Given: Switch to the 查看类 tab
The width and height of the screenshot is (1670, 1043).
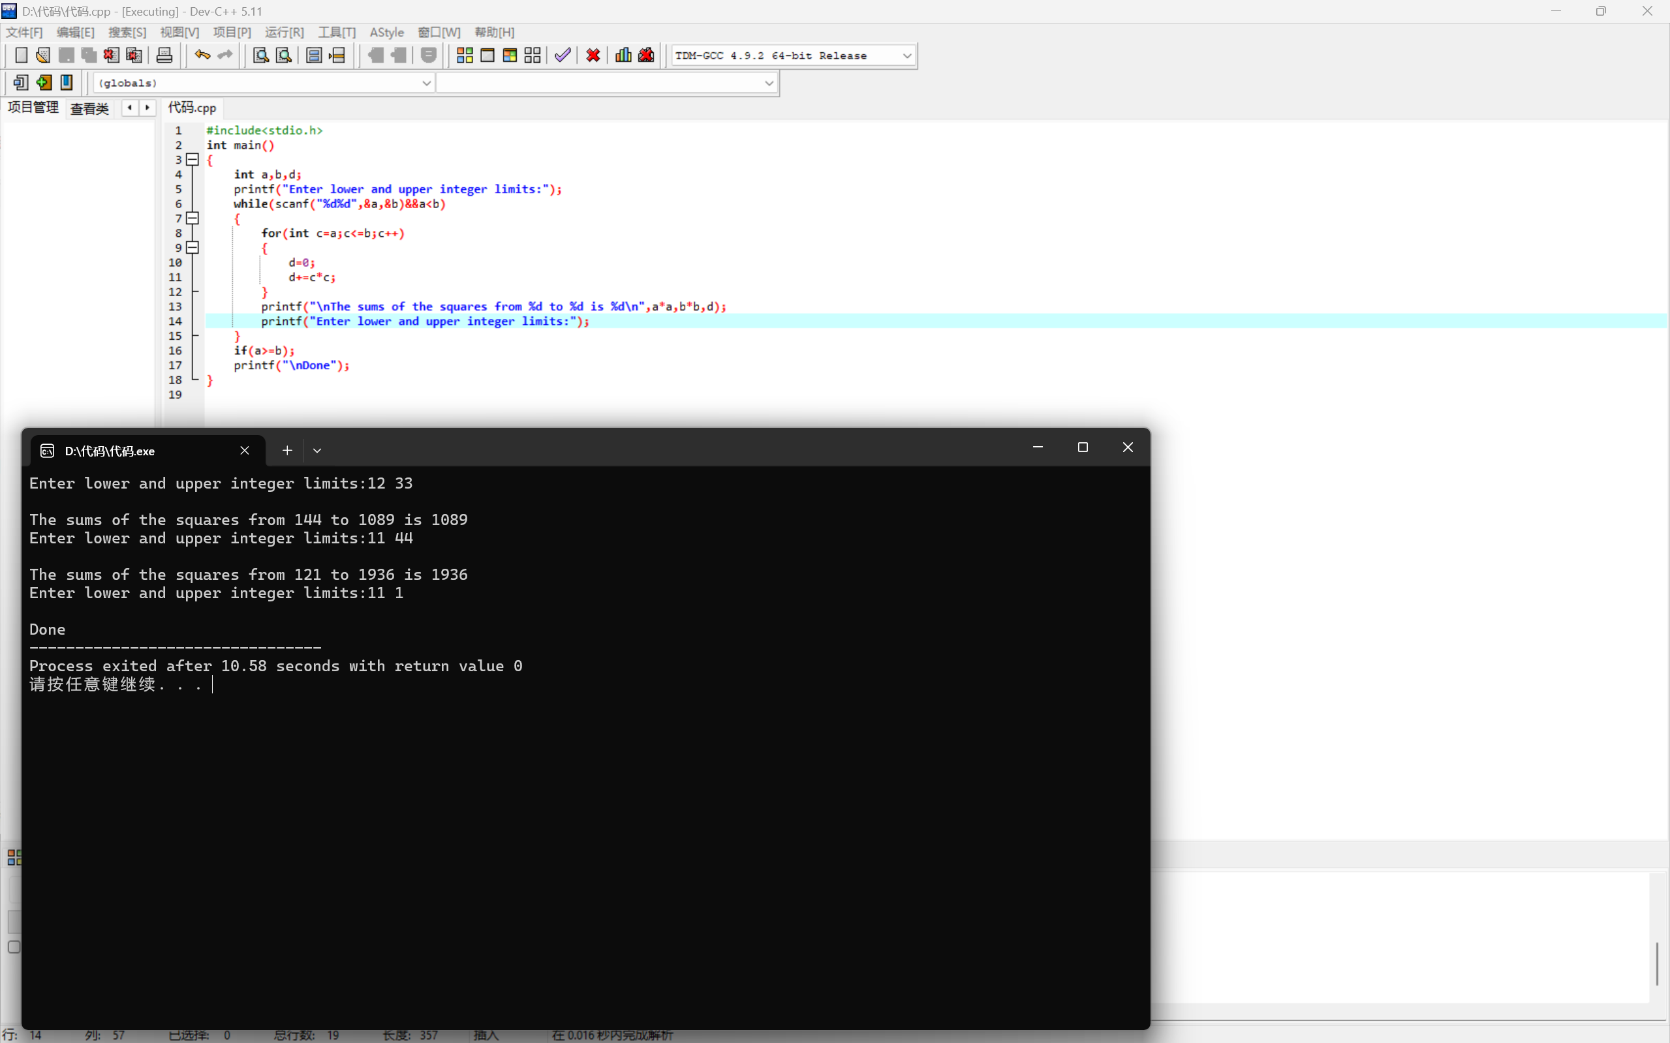Looking at the screenshot, I should coord(89,108).
